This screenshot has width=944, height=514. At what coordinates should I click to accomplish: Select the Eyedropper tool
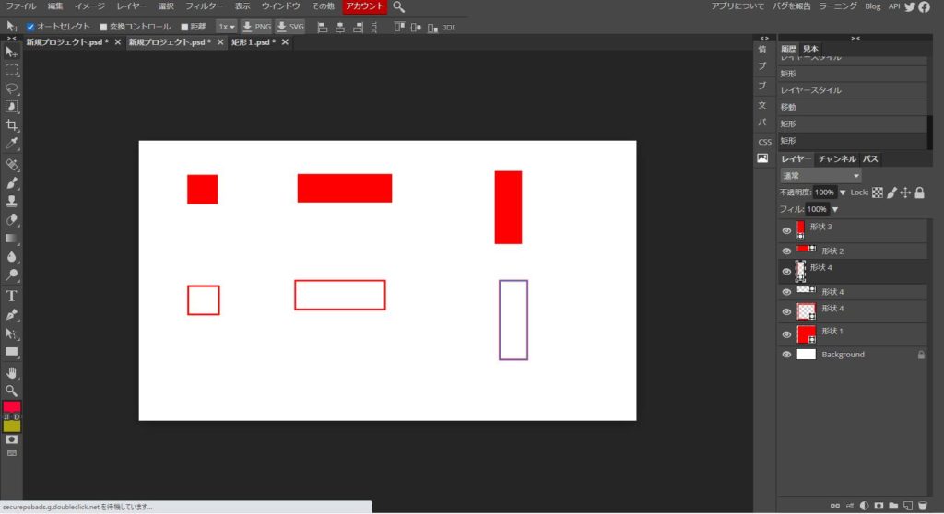coord(12,145)
